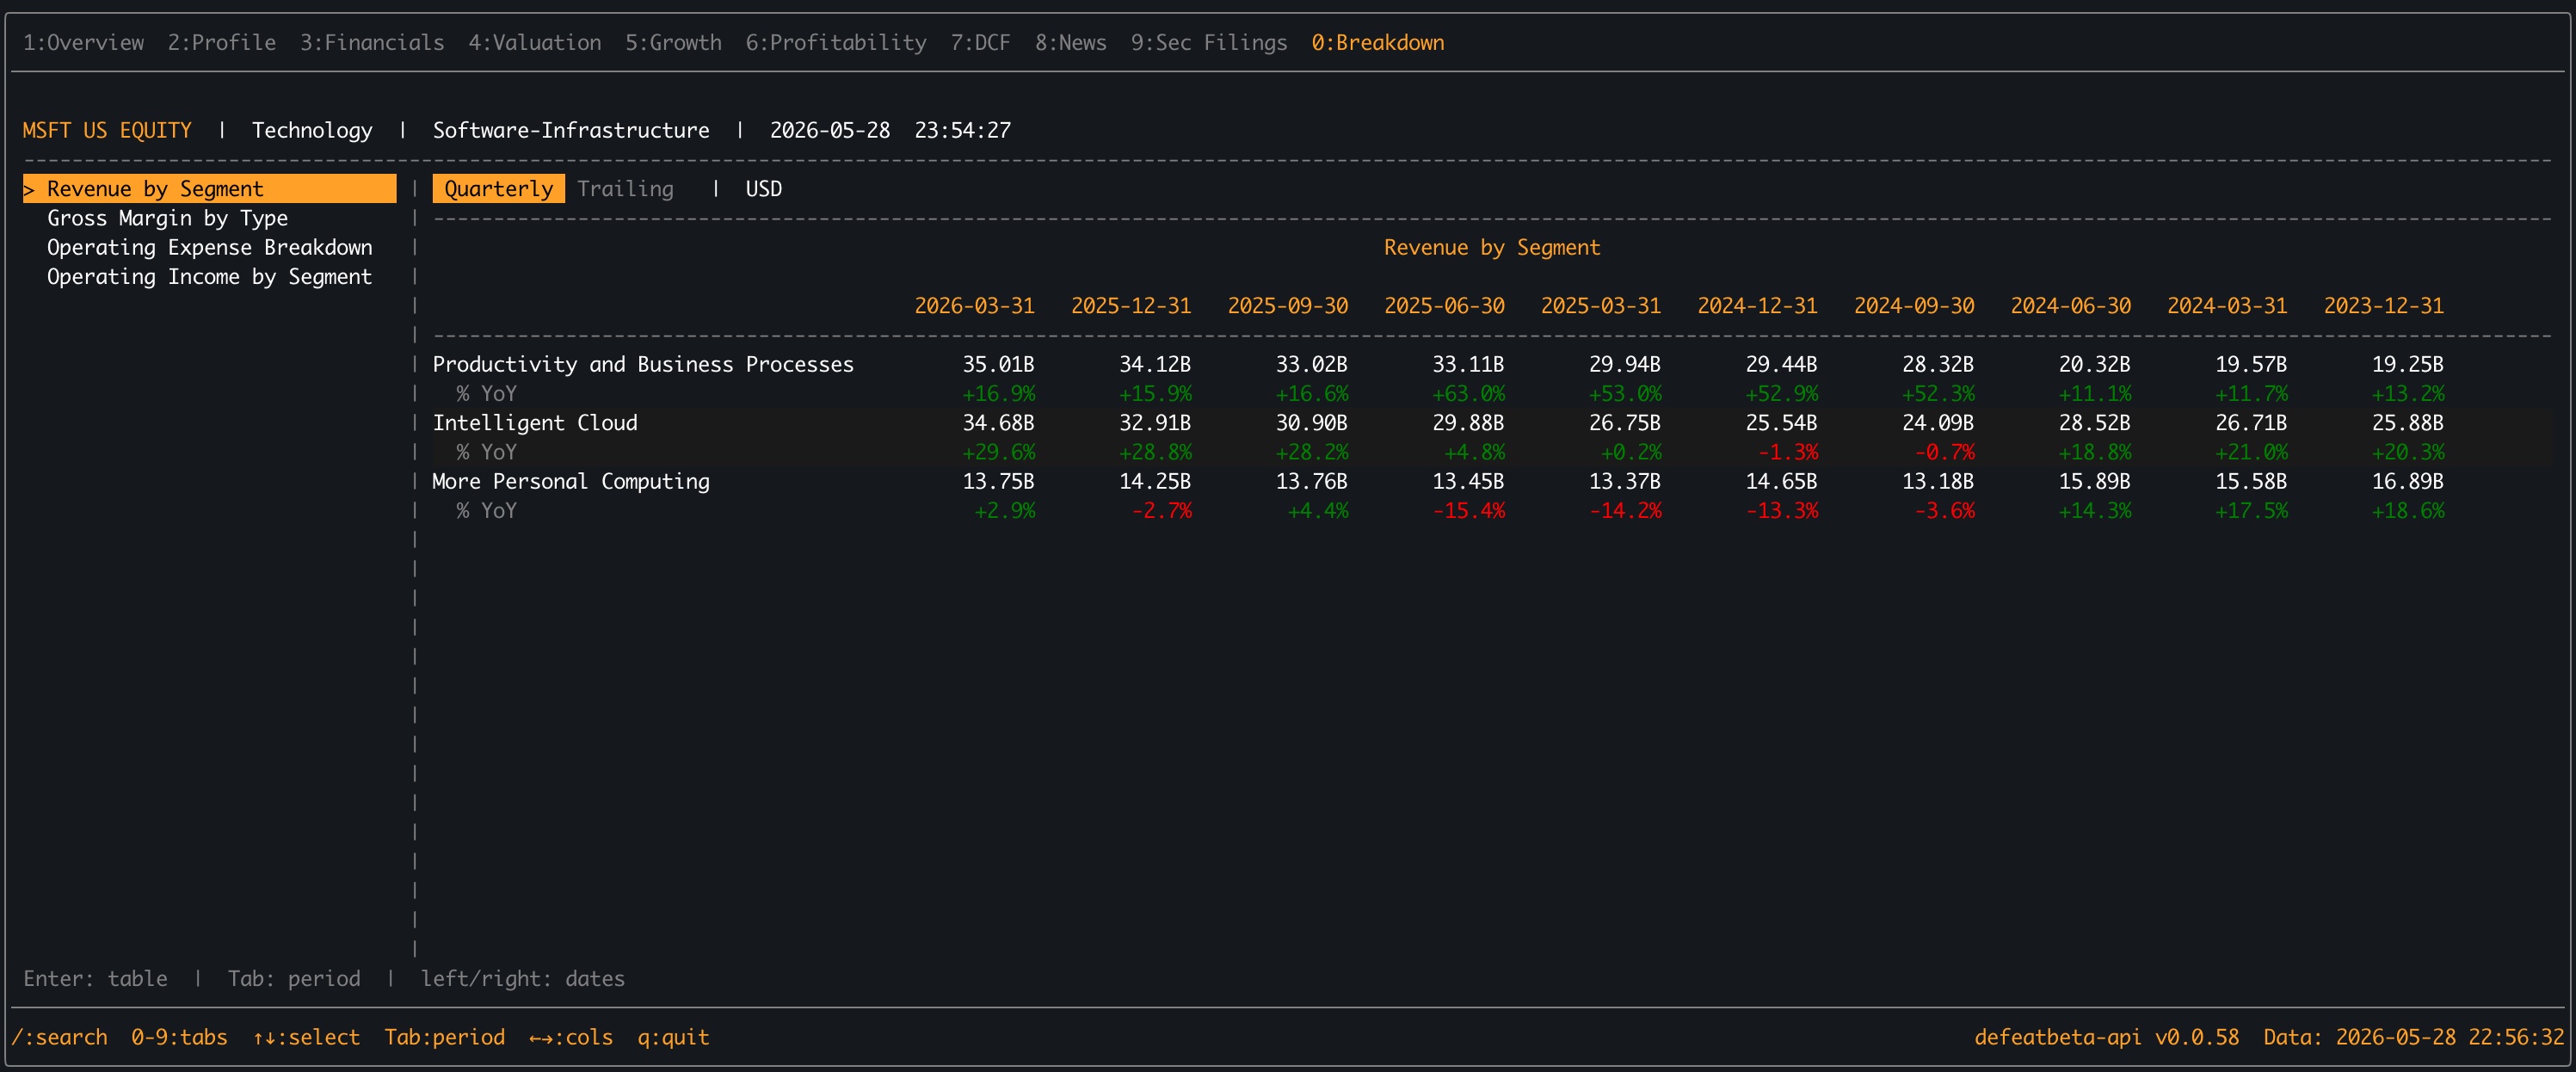Click Productivity value 35.01B
Viewport: 2576px width, 1072px height.
(999, 365)
